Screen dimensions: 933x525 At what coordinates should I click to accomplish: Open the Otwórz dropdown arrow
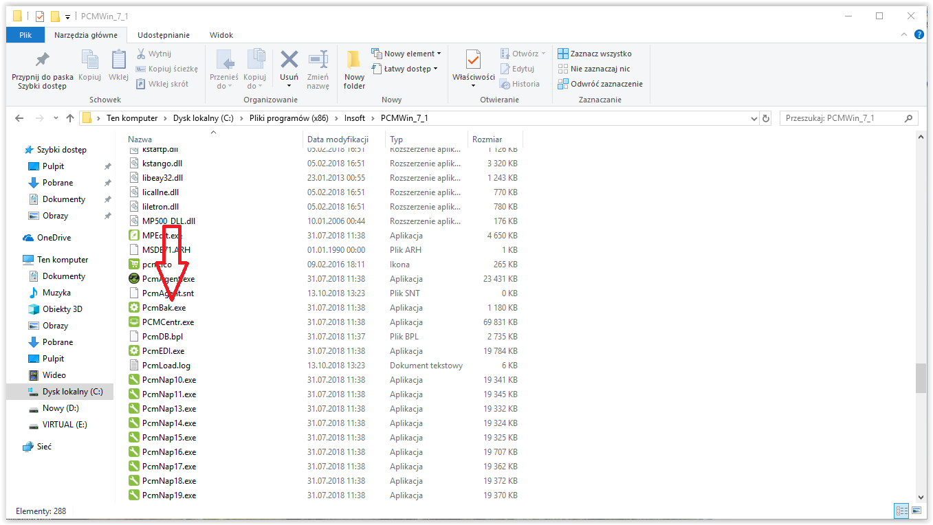[x=543, y=54]
